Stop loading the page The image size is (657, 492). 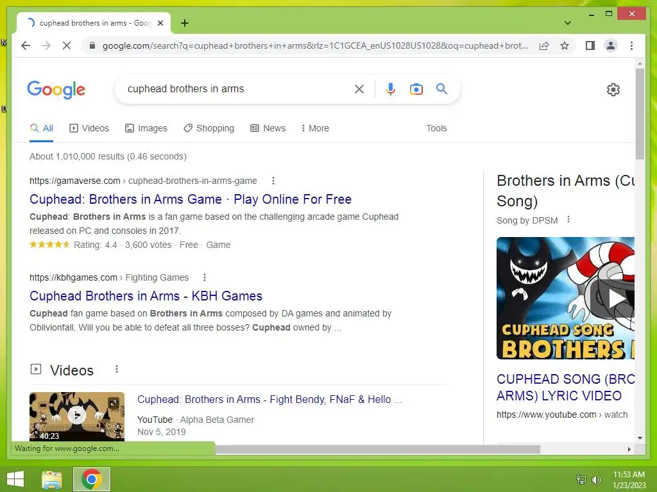[x=67, y=45]
